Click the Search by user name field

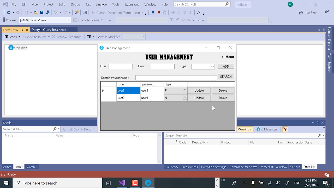coord(176,78)
